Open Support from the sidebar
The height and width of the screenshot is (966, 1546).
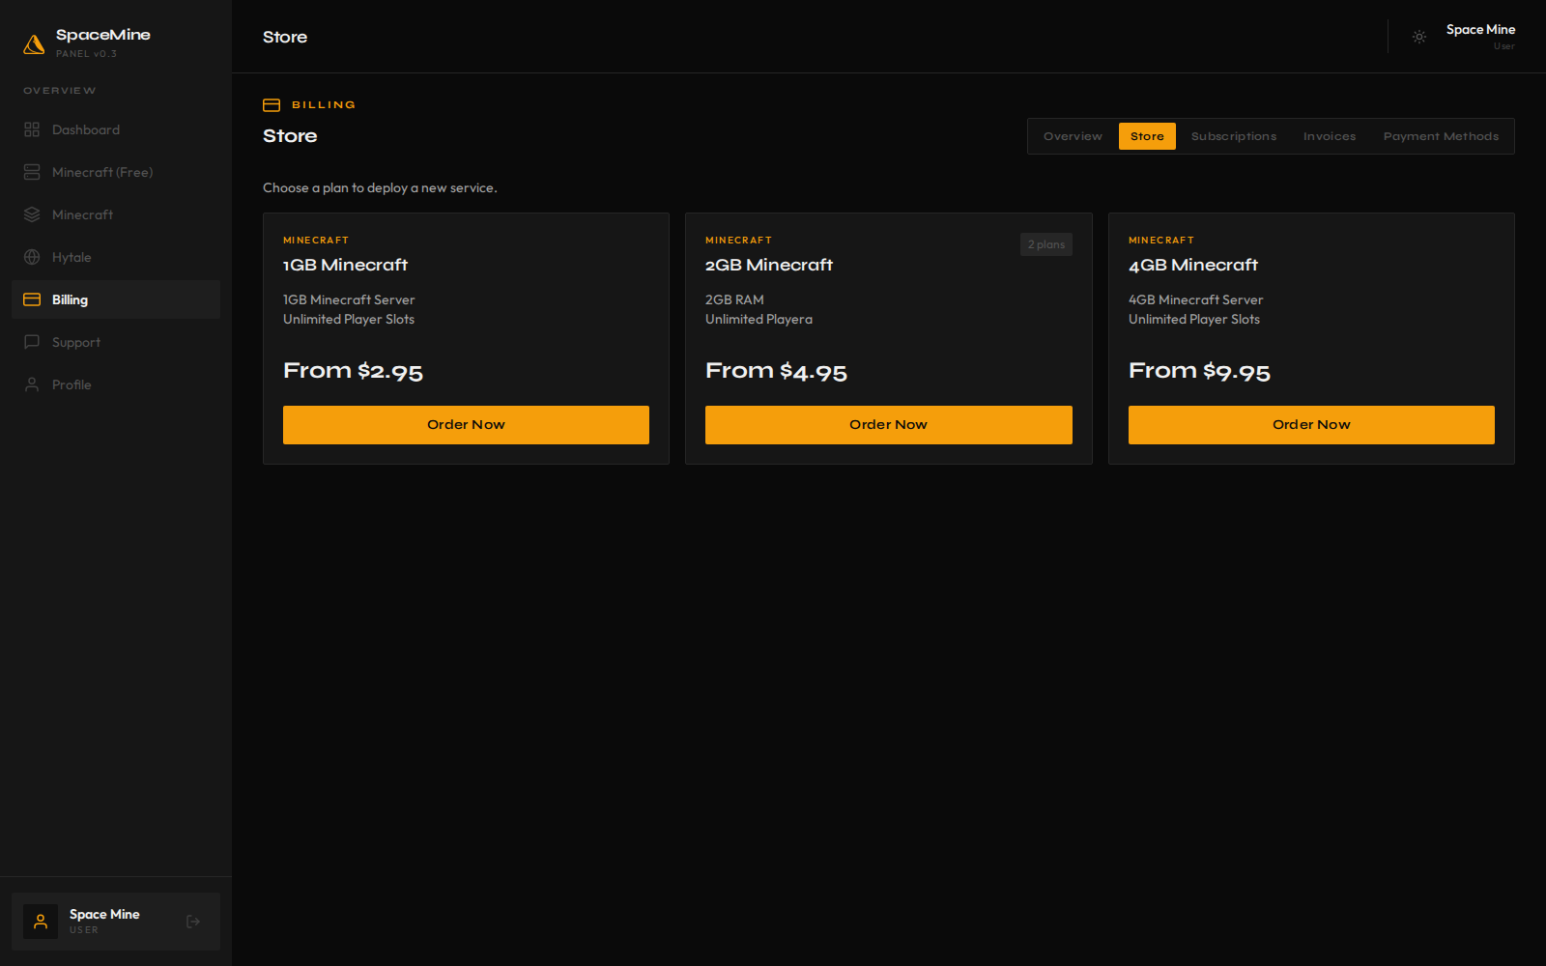point(116,342)
